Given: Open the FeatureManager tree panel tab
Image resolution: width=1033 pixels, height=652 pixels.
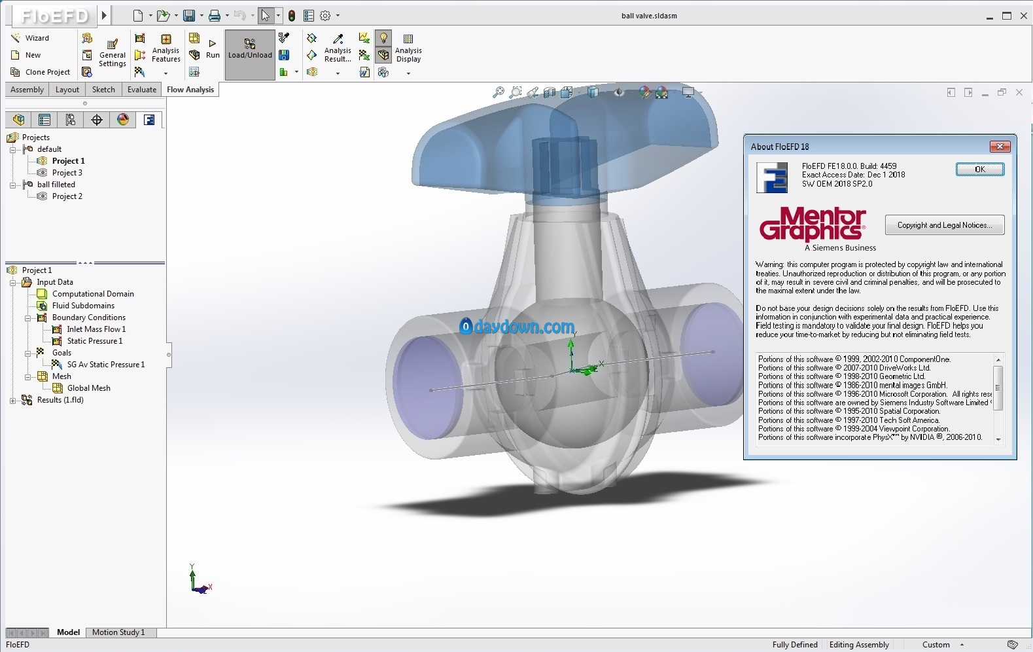Looking at the screenshot, I should 18,120.
